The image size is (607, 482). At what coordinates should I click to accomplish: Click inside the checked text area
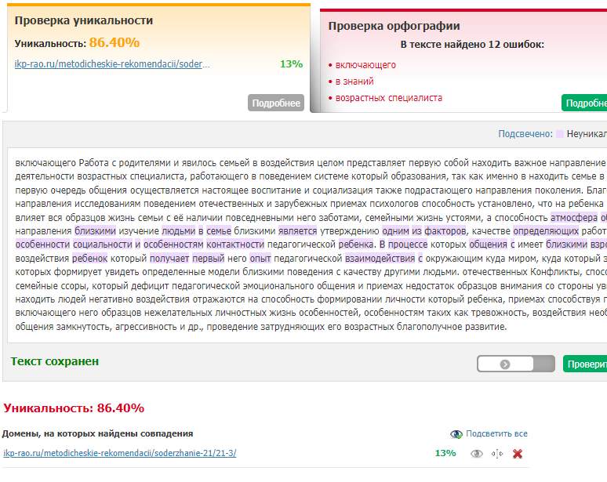click(x=307, y=245)
